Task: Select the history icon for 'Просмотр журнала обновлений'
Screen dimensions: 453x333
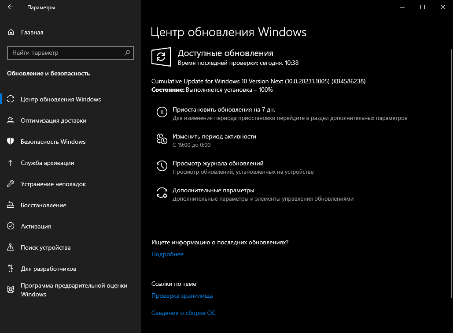Action: (162, 166)
